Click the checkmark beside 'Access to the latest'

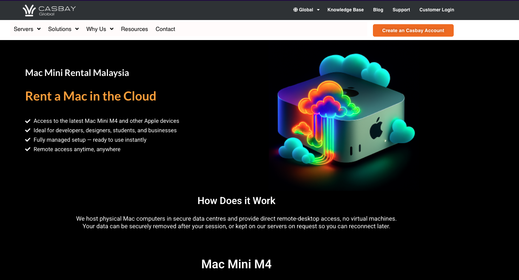click(28, 121)
